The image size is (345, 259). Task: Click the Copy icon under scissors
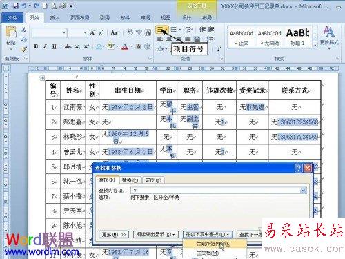click(23, 39)
